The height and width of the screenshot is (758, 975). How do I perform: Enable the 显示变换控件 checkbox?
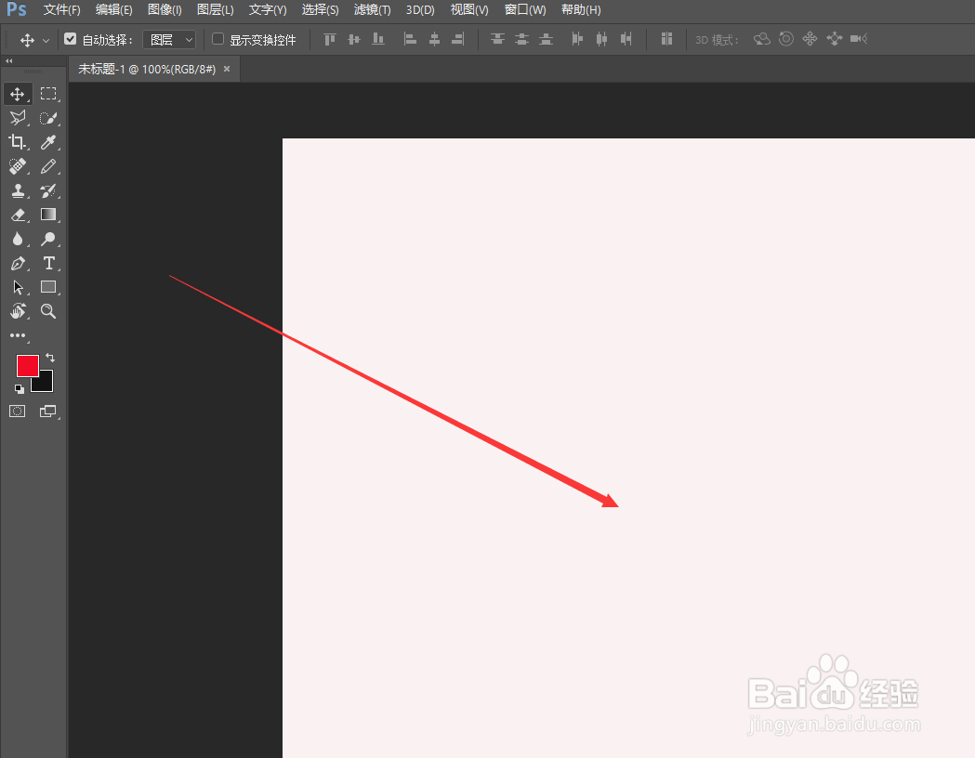tap(217, 39)
